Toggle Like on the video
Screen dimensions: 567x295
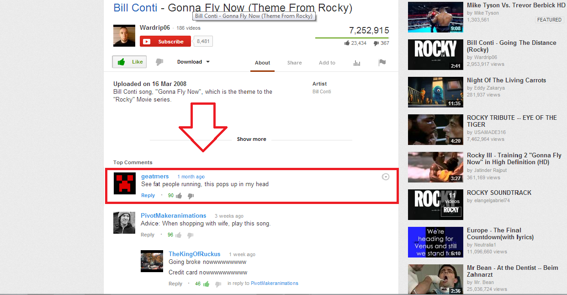pos(129,61)
